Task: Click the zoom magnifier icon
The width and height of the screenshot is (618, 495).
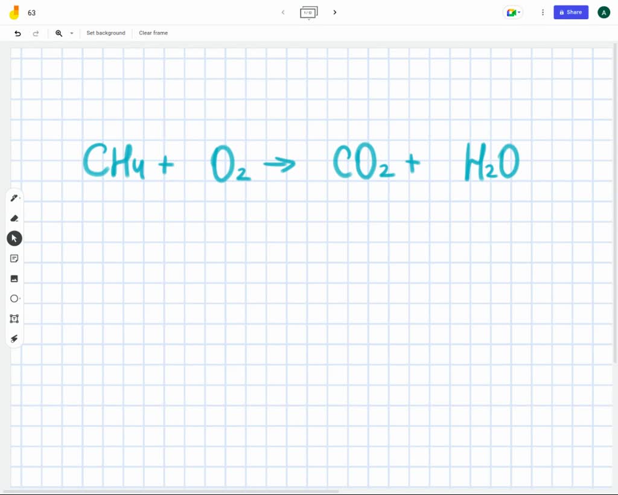Action: coord(58,33)
